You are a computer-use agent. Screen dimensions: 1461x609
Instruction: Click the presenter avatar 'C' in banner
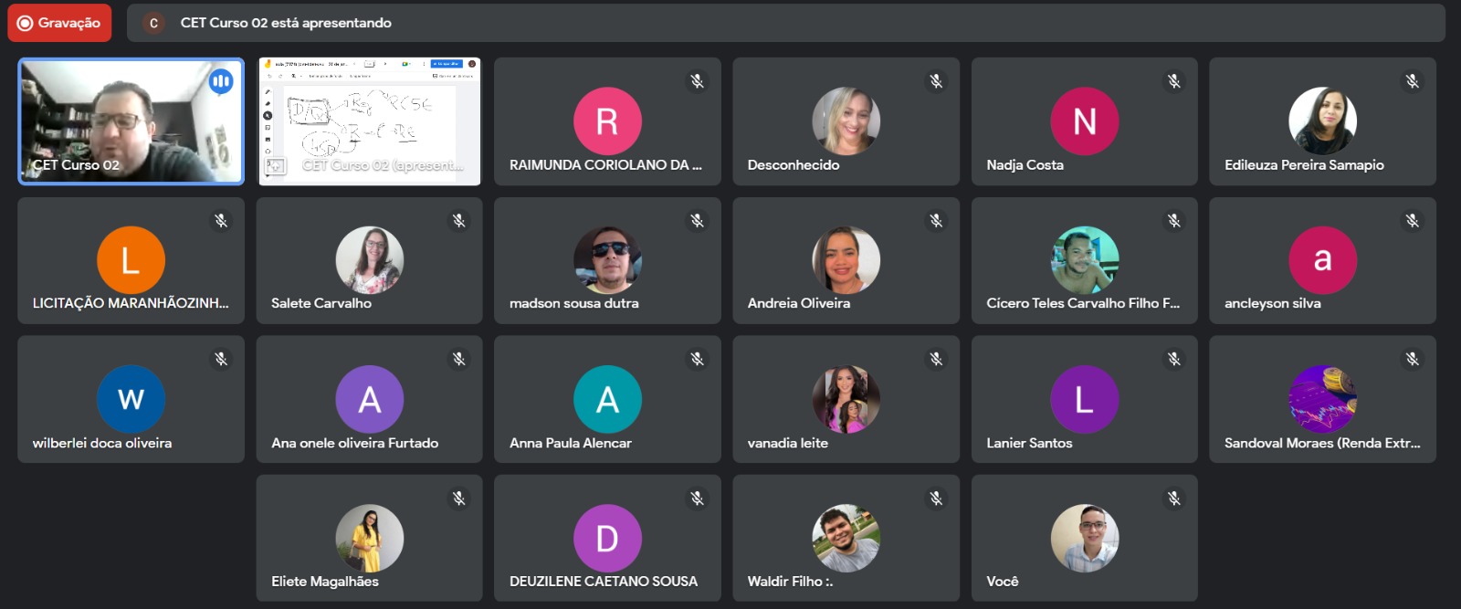click(153, 23)
